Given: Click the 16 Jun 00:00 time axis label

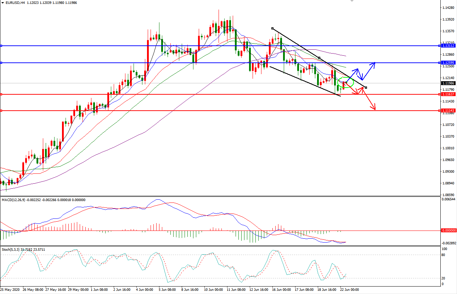Looking at the screenshot, I should click(281, 290).
